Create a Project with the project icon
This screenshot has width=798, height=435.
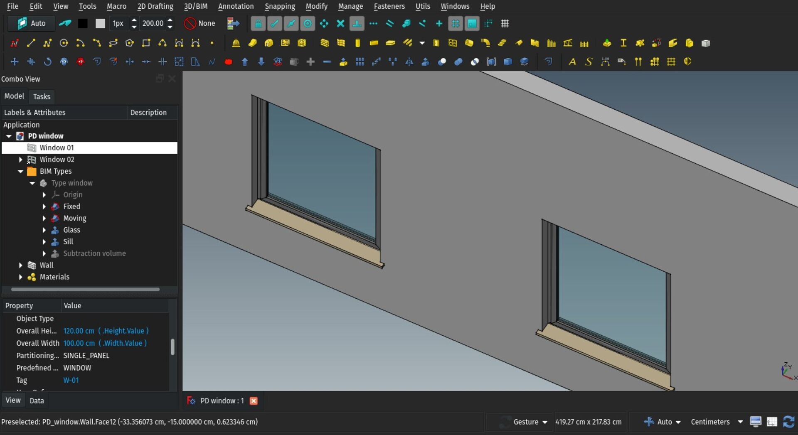point(236,43)
